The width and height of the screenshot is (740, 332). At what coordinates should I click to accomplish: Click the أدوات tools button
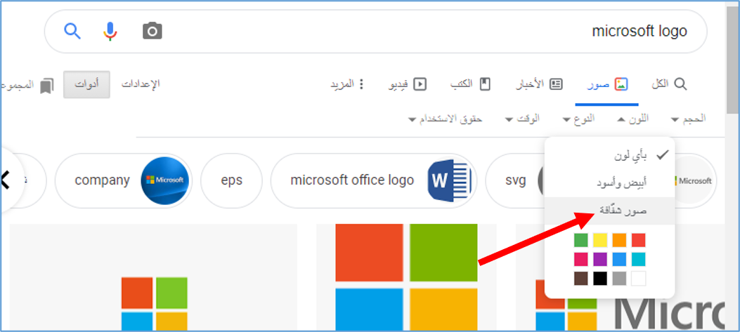[87, 84]
